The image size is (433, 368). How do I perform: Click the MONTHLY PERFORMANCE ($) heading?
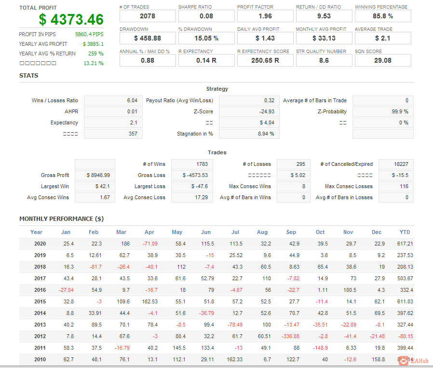(61, 219)
